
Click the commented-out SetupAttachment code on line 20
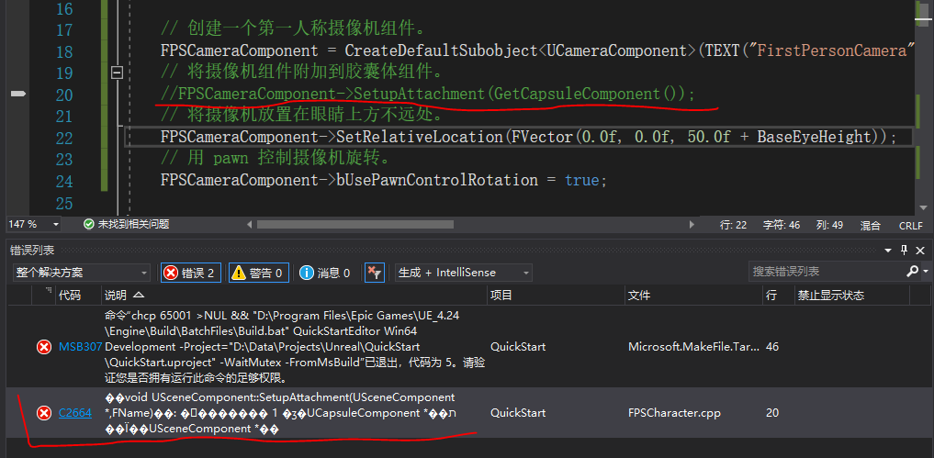point(428,95)
